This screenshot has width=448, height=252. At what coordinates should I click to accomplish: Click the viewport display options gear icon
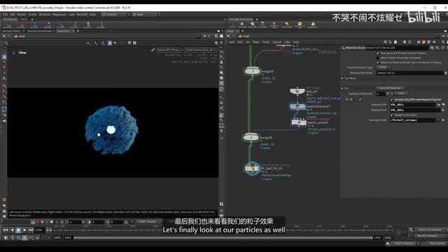coord(216,43)
